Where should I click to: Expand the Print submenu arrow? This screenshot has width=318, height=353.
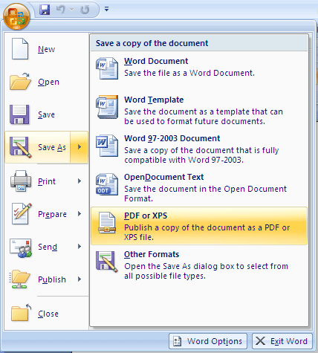pos(79,181)
